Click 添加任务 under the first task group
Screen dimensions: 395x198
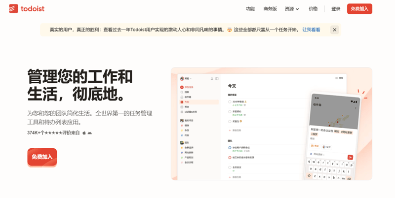point(235,131)
